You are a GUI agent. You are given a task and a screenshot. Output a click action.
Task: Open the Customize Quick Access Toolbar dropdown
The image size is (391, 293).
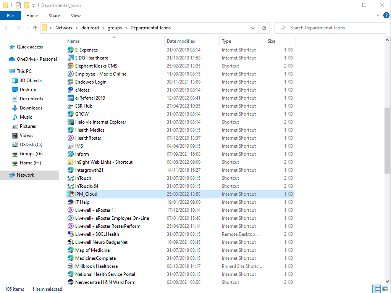(34, 5)
